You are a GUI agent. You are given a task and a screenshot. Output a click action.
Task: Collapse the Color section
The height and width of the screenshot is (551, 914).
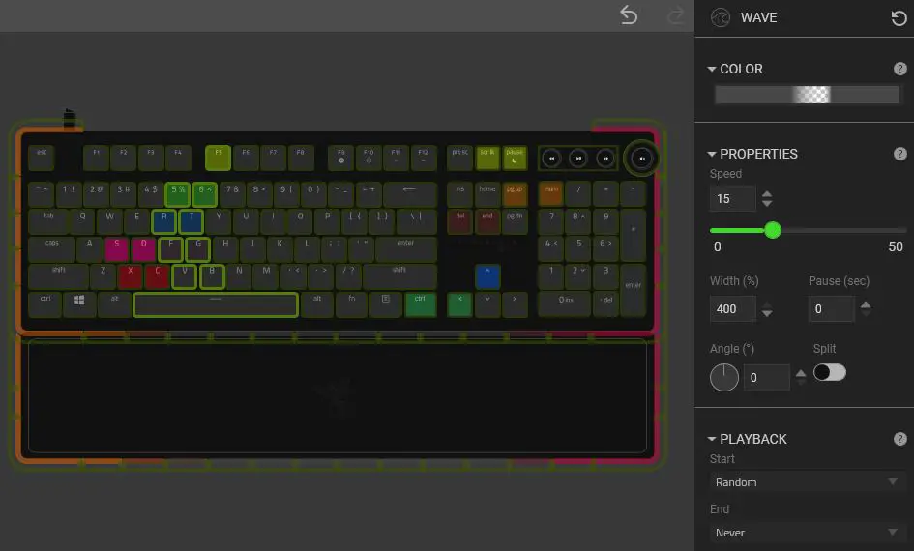coord(712,69)
